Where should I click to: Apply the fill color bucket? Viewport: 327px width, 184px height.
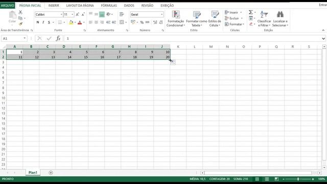pos(71,22)
